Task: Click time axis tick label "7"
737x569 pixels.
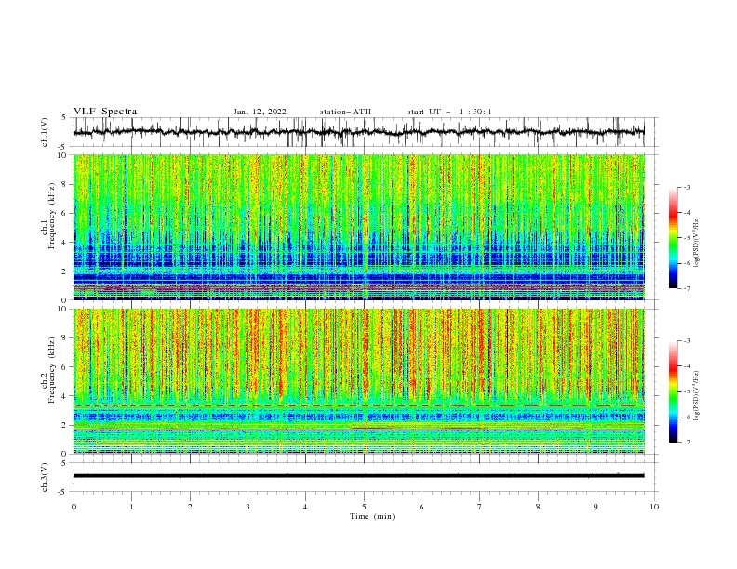Action: (480, 507)
